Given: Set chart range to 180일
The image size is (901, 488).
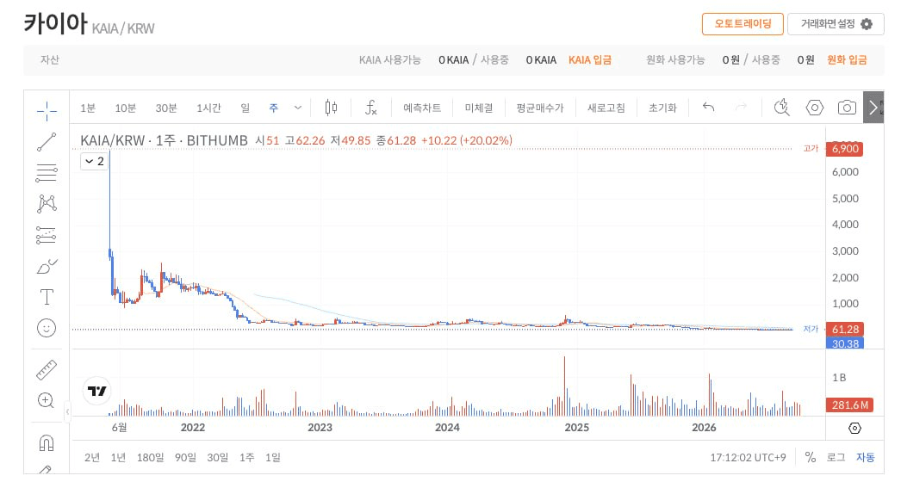Looking at the screenshot, I should [x=150, y=458].
